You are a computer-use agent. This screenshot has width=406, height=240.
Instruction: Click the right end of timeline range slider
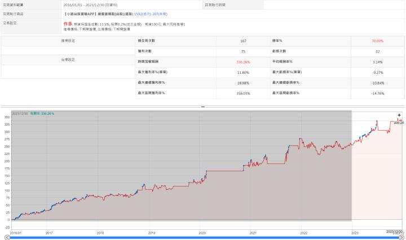point(403,238)
